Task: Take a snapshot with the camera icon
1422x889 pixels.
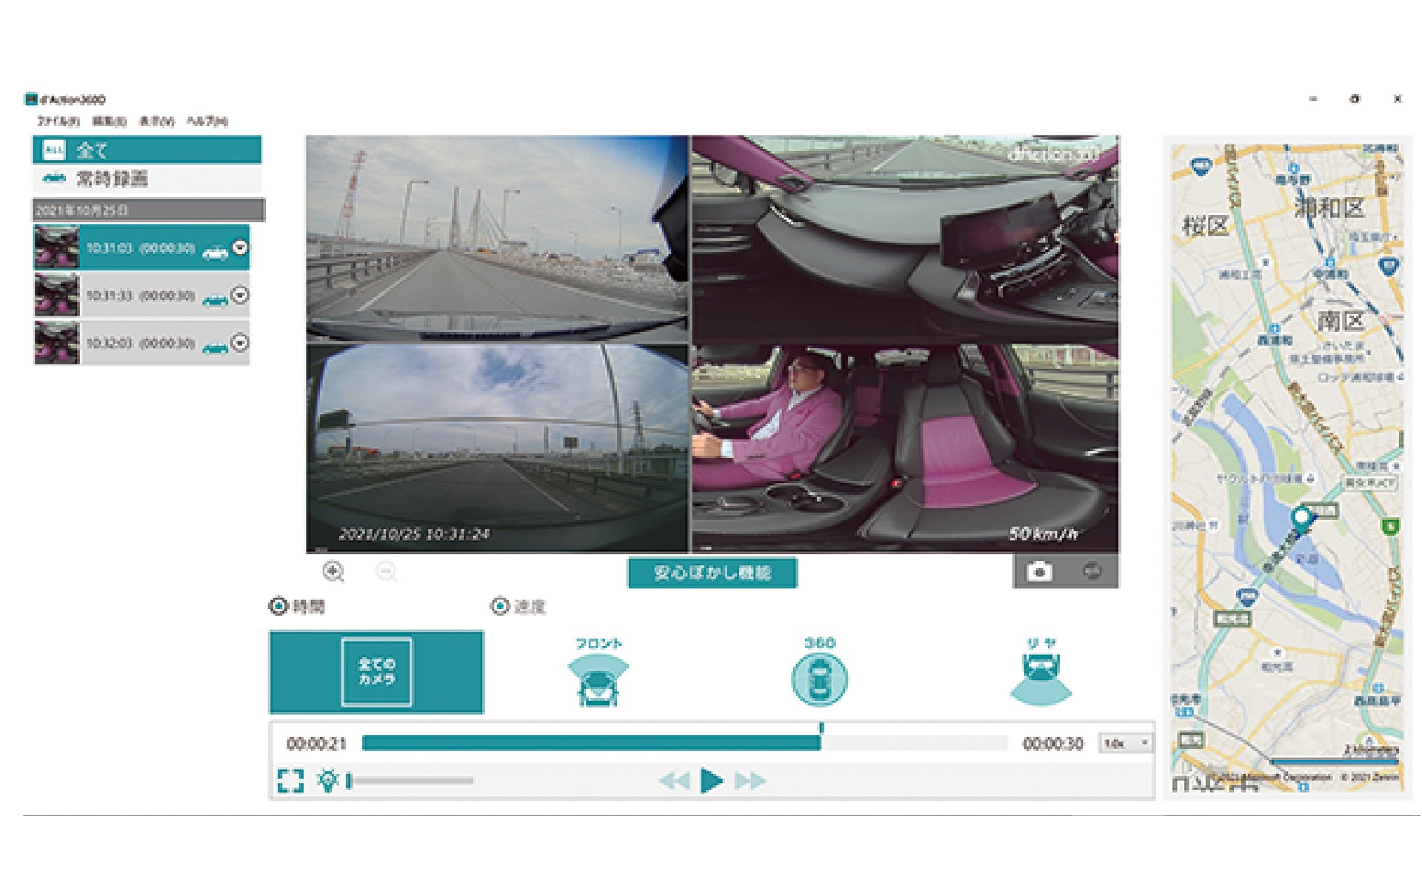Action: (x=1038, y=571)
